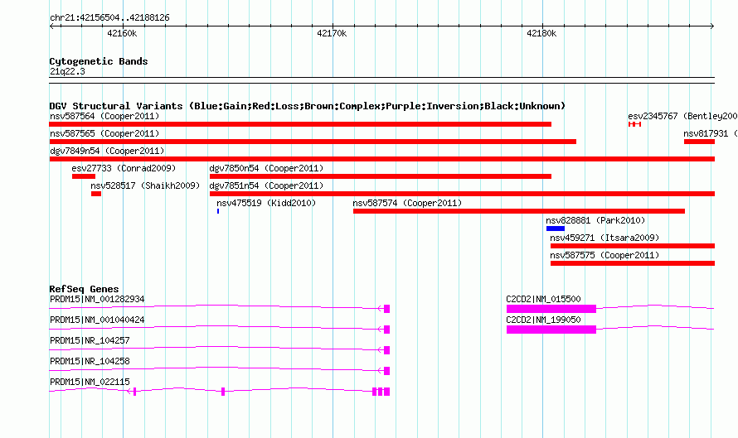Click the small red bar under nsv528517
Screen dimensions: 738x438
tap(96, 194)
